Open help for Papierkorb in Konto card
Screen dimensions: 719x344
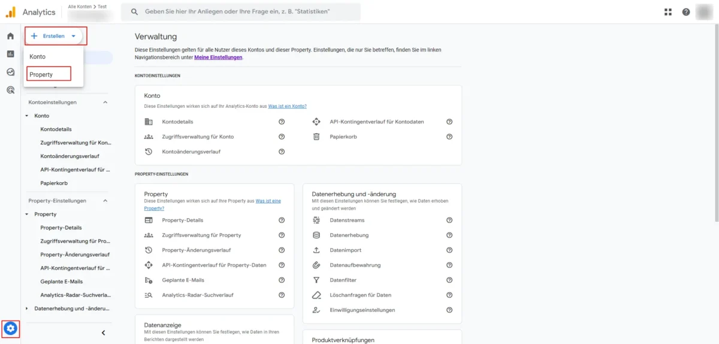point(449,137)
